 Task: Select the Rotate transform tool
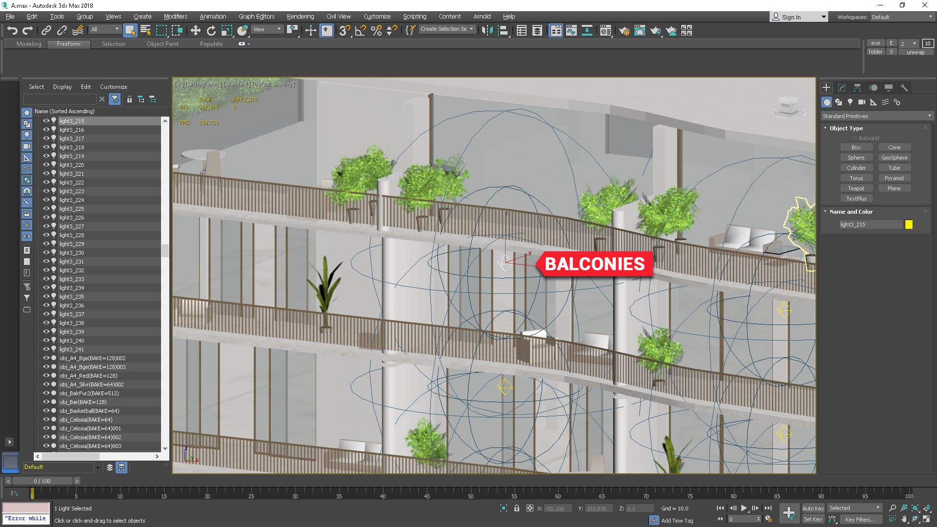[x=211, y=30]
